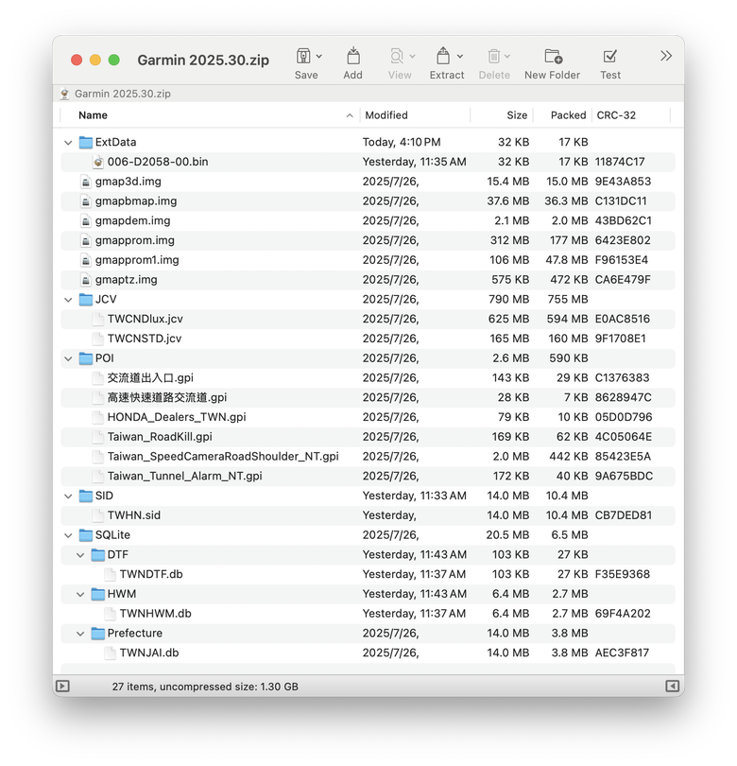
Task: Select the TWCNDlux.jcv file row
Action: [x=368, y=319]
